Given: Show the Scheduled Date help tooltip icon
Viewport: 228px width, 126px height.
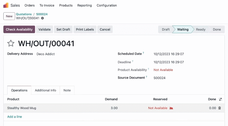Looking at the screenshot, I should point(143,53).
